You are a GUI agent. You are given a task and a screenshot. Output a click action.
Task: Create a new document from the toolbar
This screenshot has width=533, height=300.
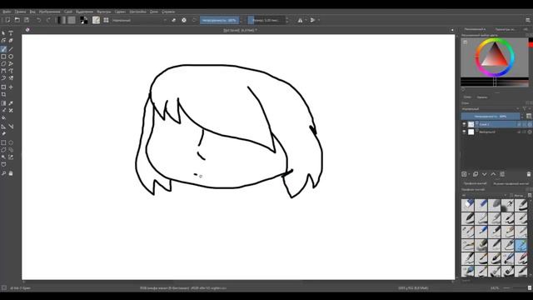(7, 20)
